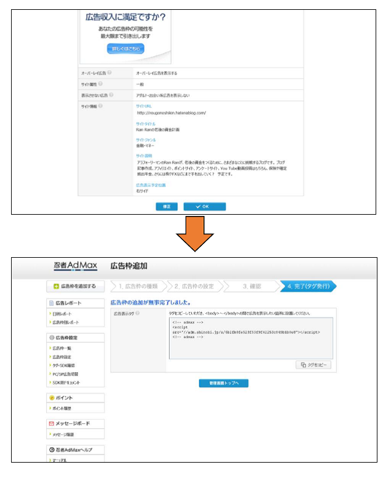Open タグ・SDK確認 in sidebar
The width and height of the screenshot is (391, 478).
coord(64,365)
